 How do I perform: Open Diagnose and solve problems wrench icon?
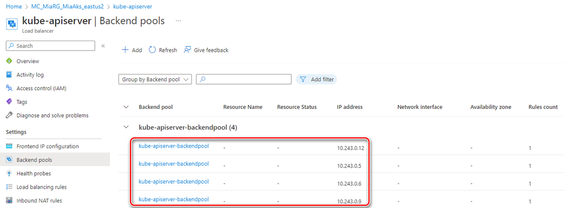click(10, 116)
